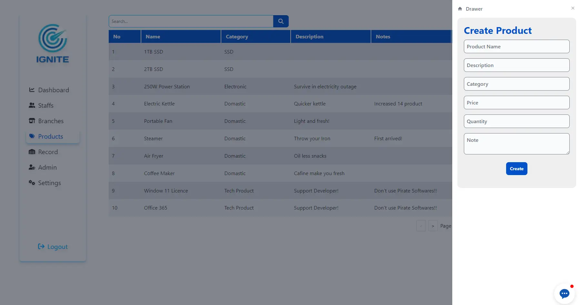Close the drawer panel
The height and width of the screenshot is (305, 580).
click(x=573, y=8)
